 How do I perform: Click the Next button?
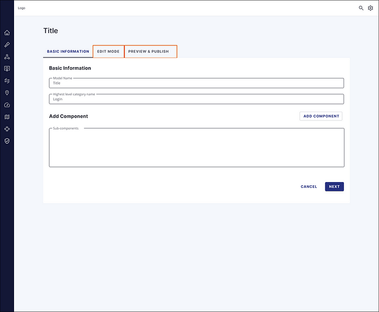point(334,187)
